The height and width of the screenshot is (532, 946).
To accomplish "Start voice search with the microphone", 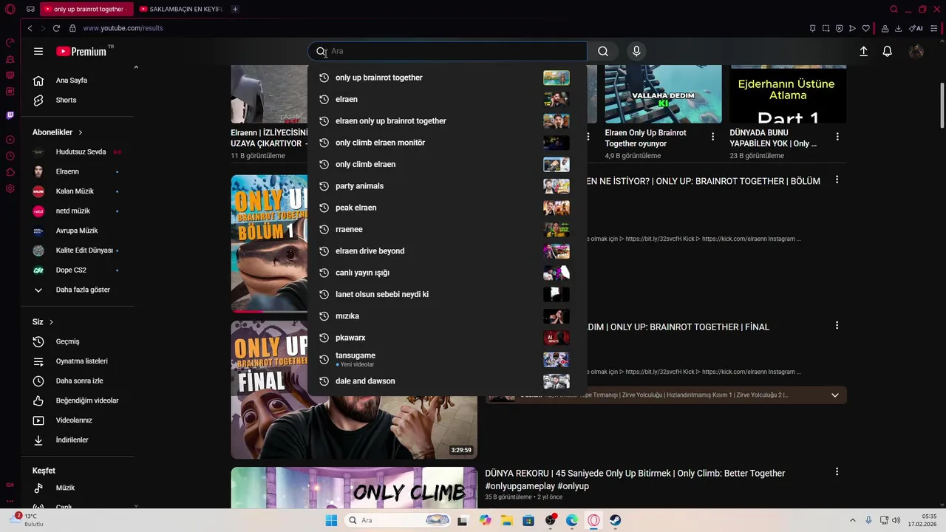I will (x=636, y=51).
